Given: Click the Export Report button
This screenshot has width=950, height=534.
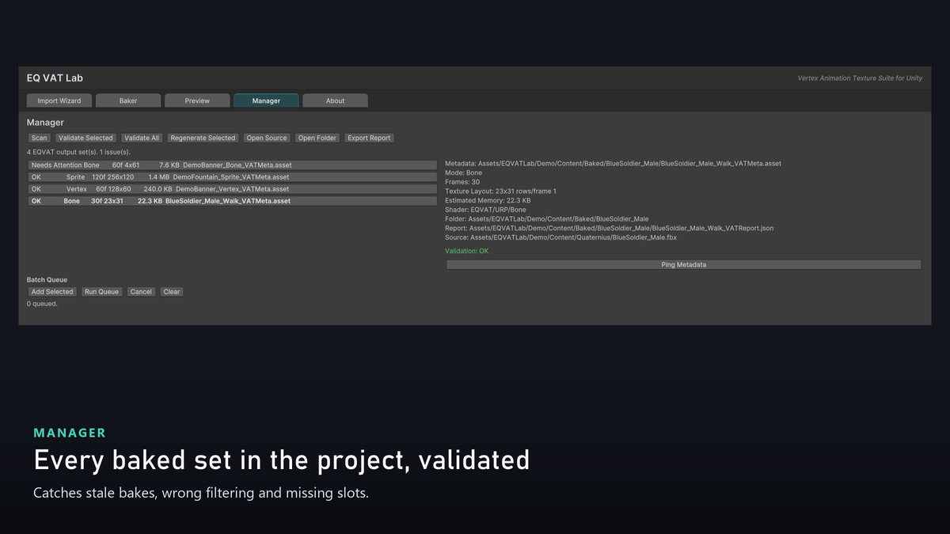Looking at the screenshot, I should pos(369,138).
